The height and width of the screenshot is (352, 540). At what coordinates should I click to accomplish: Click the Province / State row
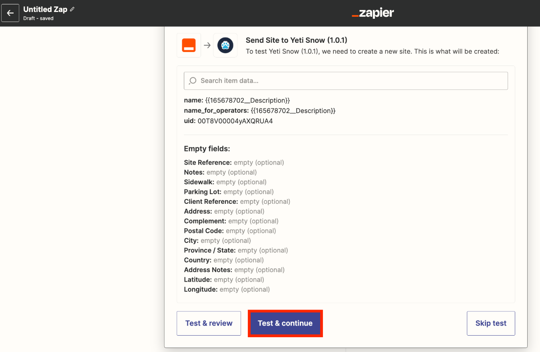(x=236, y=250)
